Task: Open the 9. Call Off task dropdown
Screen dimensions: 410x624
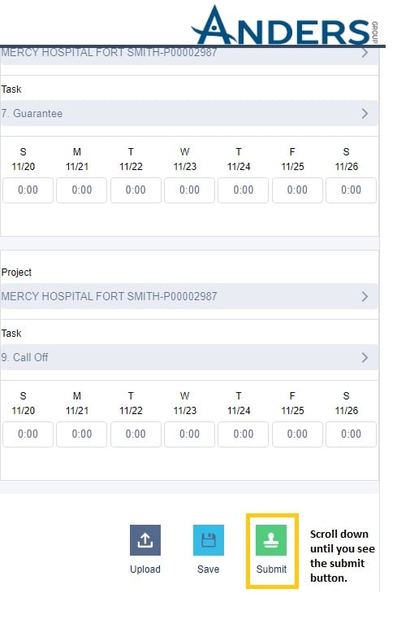Action: 188,357
